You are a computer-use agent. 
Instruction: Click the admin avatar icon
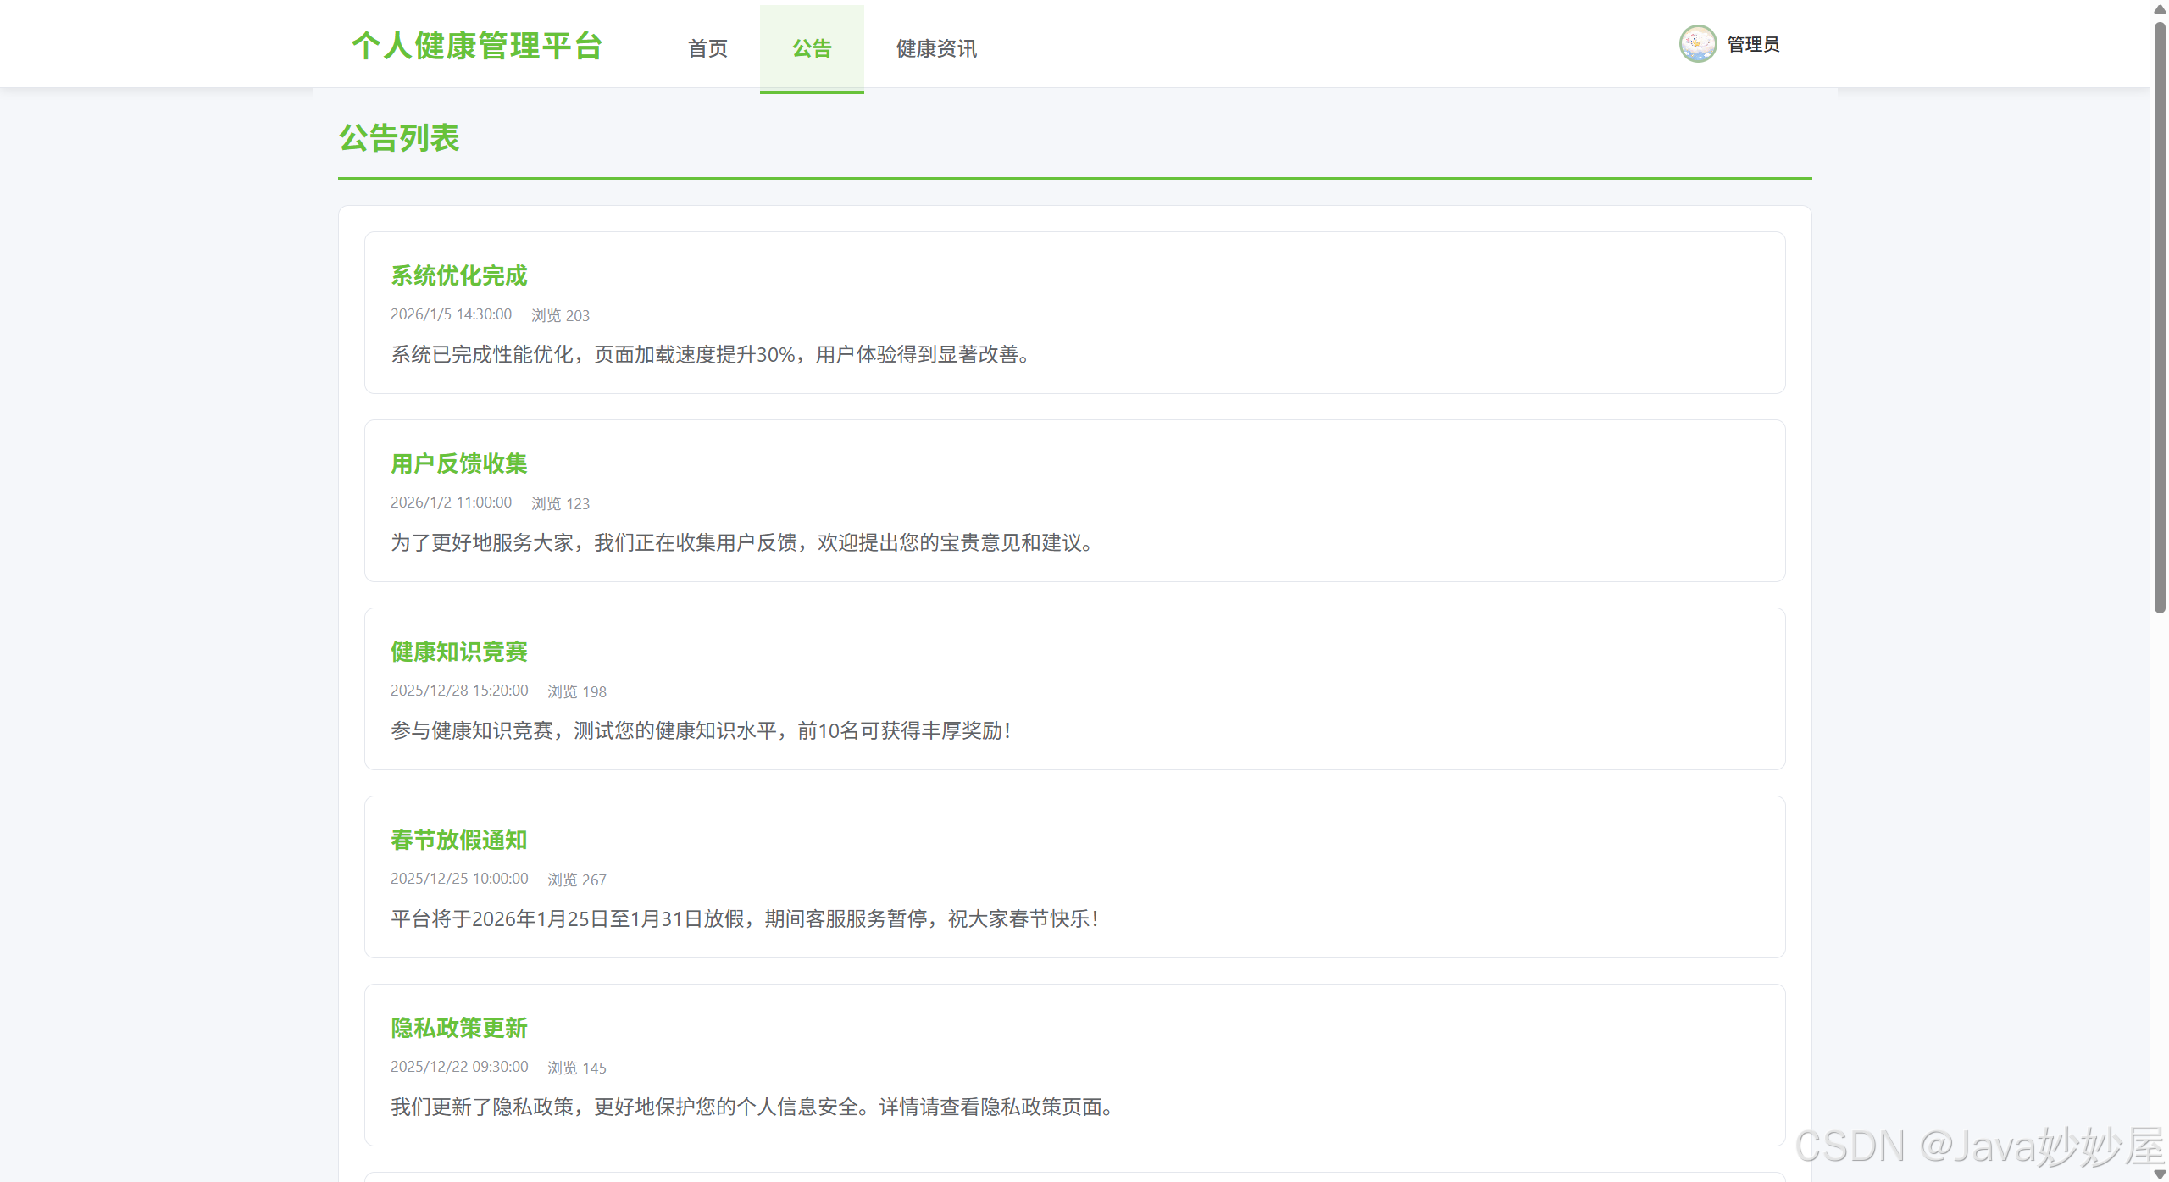click(x=1697, y=44)
